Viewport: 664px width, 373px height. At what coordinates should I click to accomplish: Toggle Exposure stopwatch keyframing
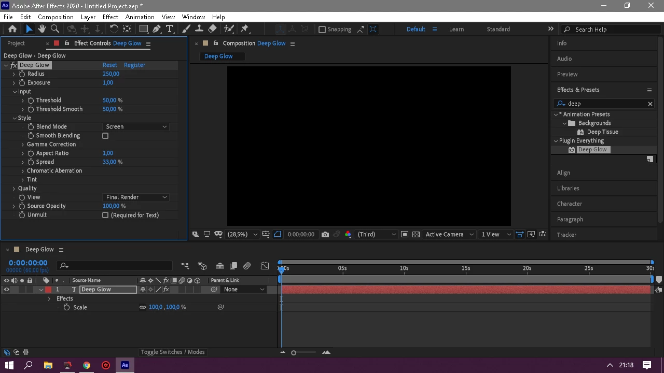22,83
